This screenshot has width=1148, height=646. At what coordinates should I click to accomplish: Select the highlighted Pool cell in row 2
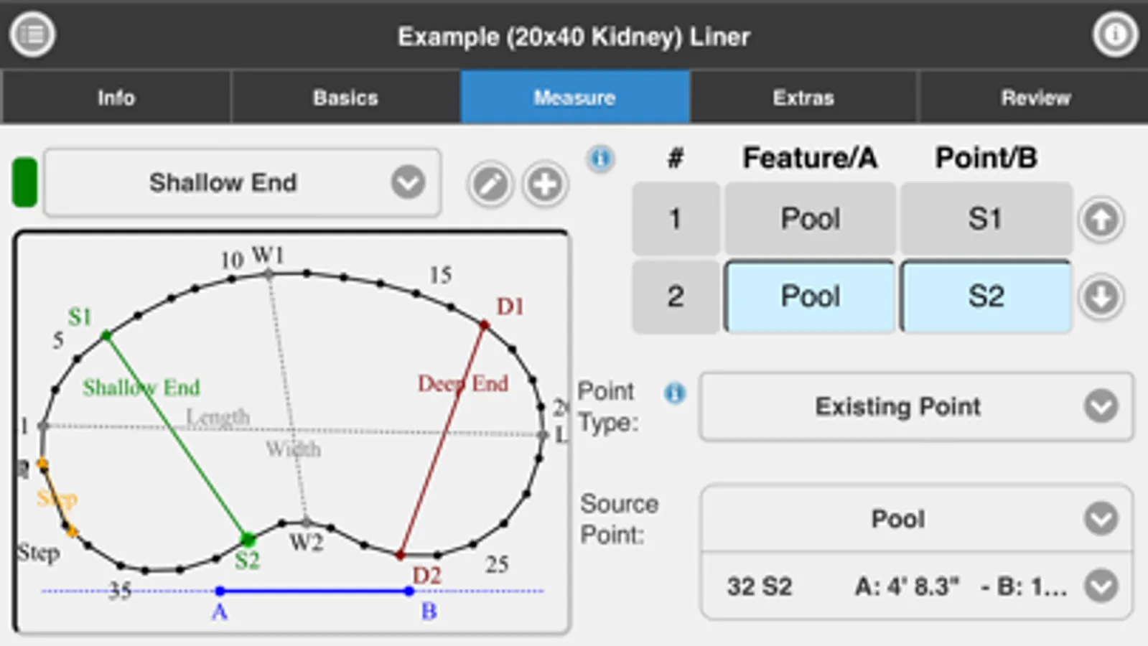810,296
